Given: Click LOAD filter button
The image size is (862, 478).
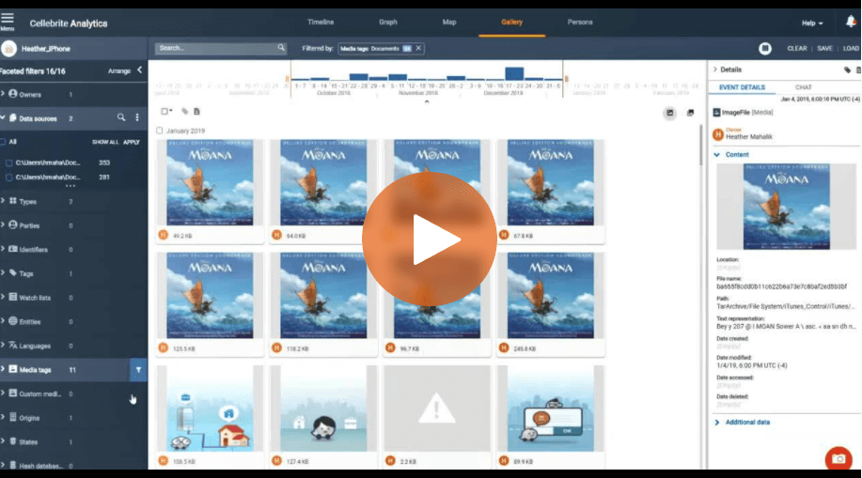Looking at the screenshot, I should 851,48.
